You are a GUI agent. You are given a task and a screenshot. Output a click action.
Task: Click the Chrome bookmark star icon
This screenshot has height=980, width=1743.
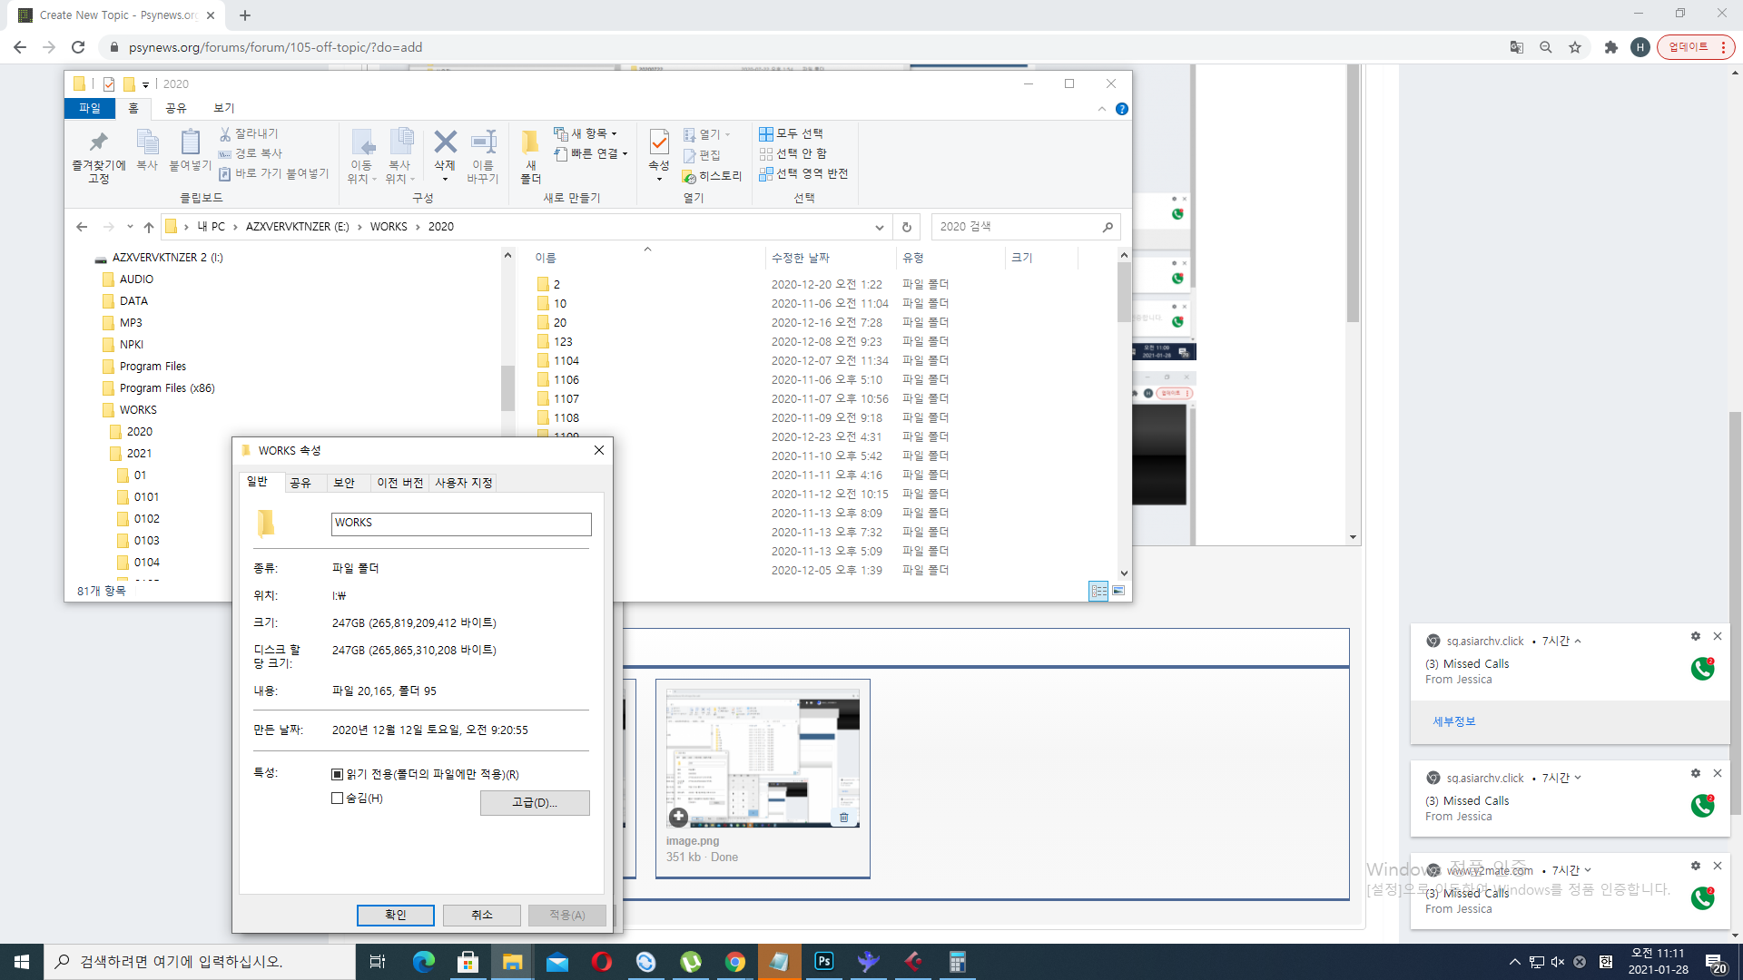coord(1575,47)
